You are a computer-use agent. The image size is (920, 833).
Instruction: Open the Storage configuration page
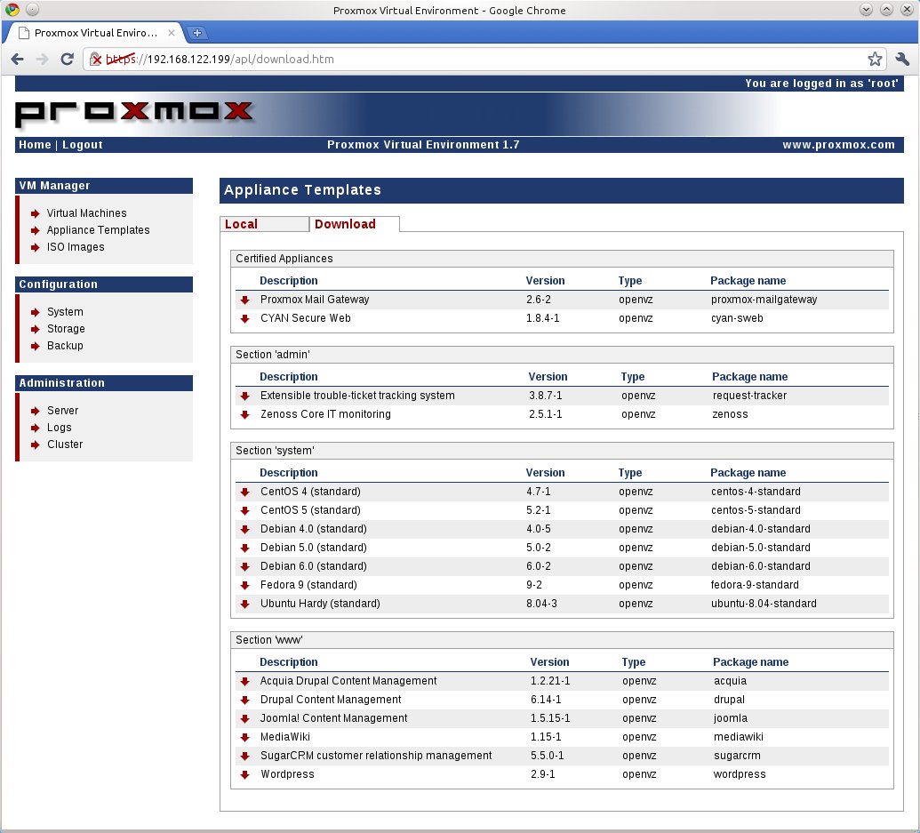tap(65, 329)
